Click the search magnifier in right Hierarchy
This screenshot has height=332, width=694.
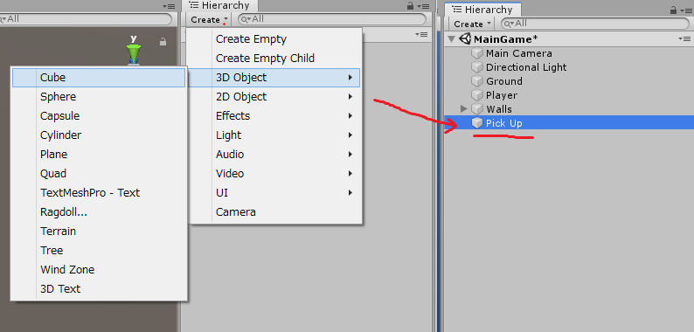coord(509,24)
